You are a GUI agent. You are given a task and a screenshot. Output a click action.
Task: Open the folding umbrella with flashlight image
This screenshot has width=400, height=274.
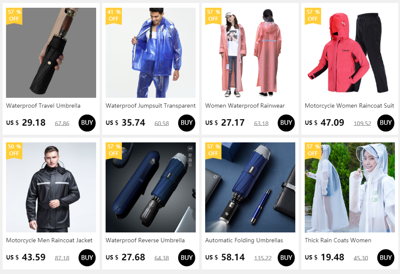(250, 187)
